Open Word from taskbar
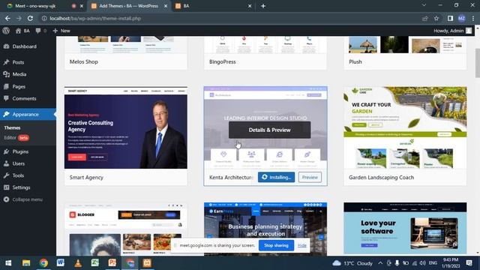 pyautogui.click(x=61, y=263)
